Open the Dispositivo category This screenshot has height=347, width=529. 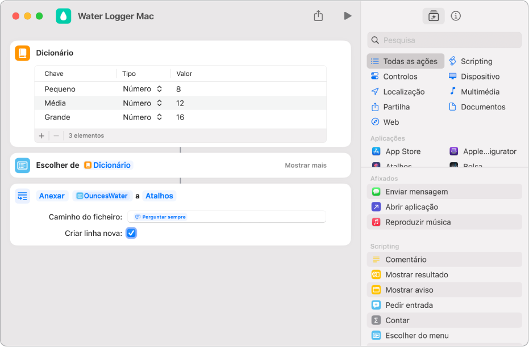coord(474,77)
